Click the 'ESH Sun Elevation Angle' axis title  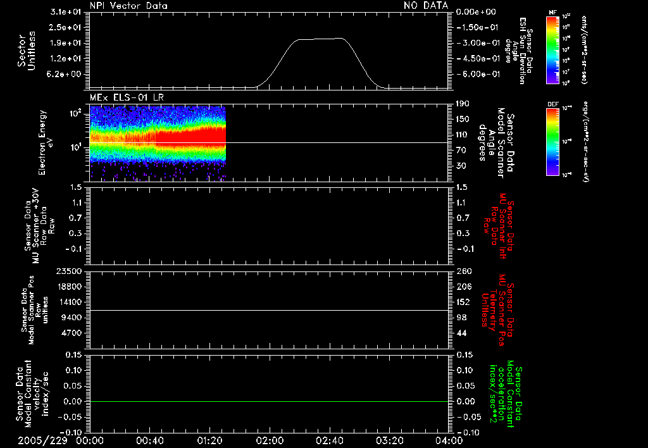pos(518,51)
